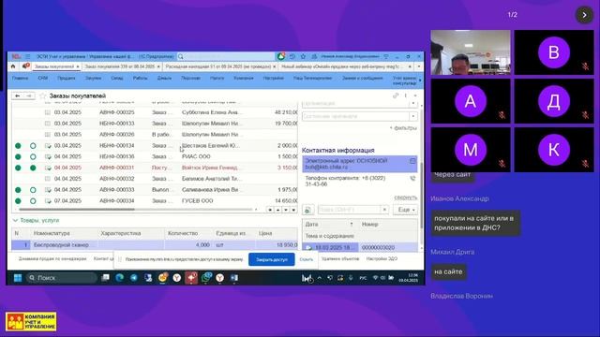This screenshot has height=337, width=600.
Task: Switch to Заказ покупателя 339 tab
Action: [119, 66]
